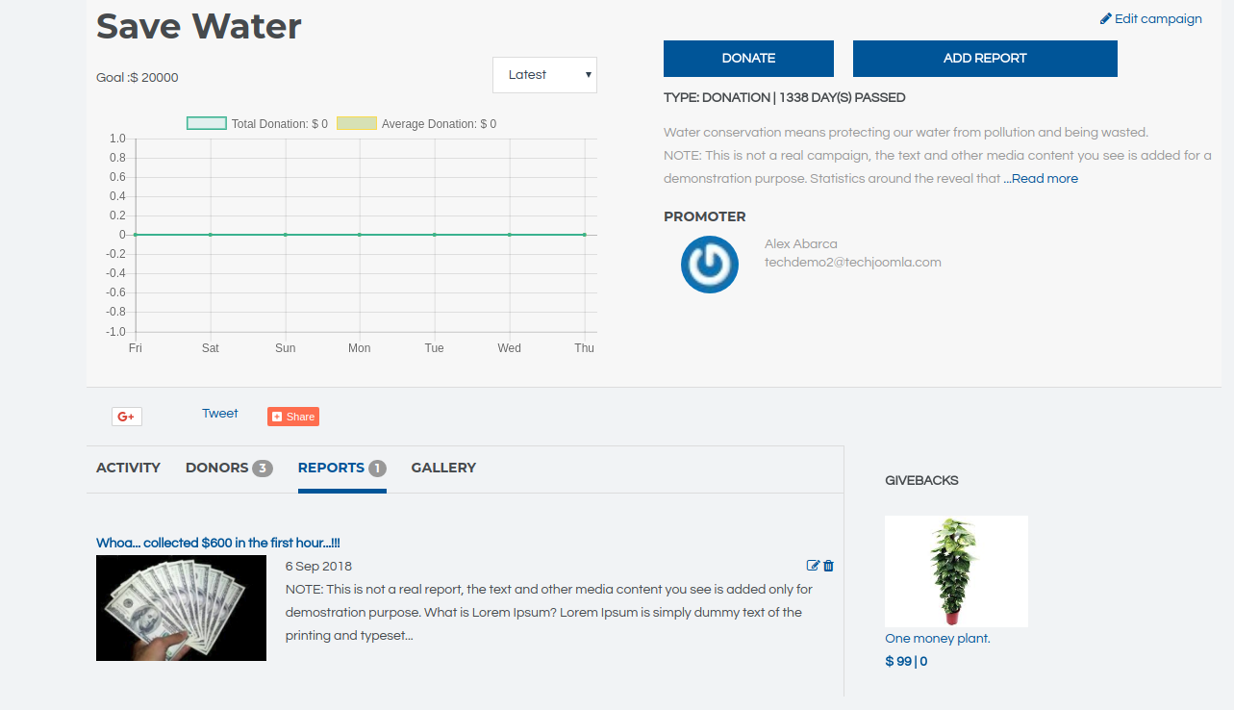Click the Google Plus share icon
The height and width of the screenshot is (710, 1234).
point(127,417)
